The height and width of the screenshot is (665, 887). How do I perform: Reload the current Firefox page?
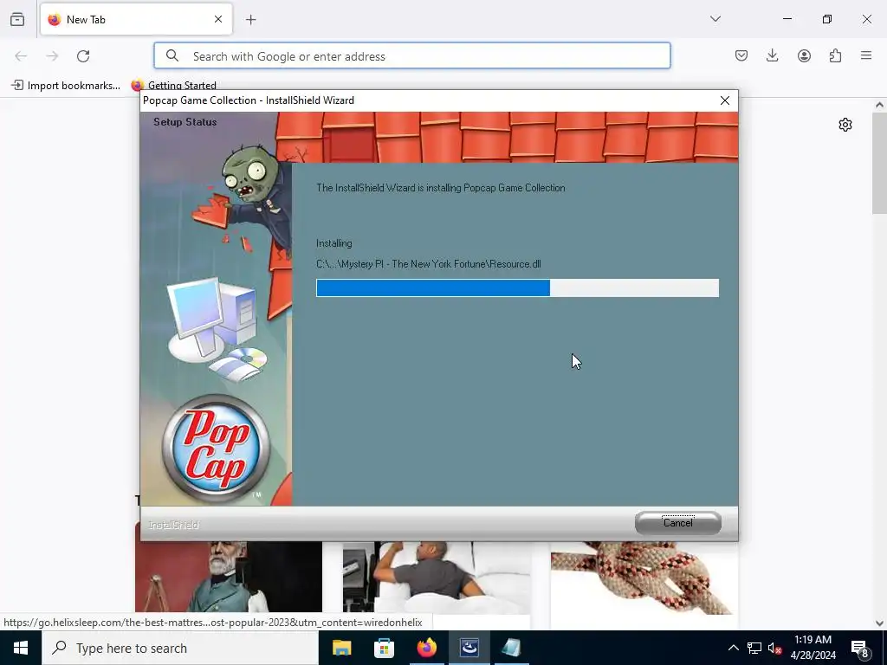[83, 56]
